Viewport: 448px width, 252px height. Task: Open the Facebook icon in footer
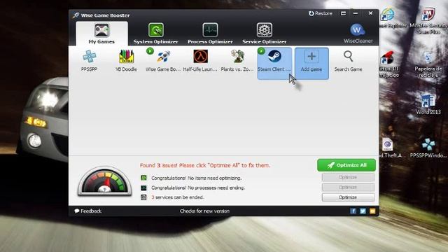coord(353,211)
